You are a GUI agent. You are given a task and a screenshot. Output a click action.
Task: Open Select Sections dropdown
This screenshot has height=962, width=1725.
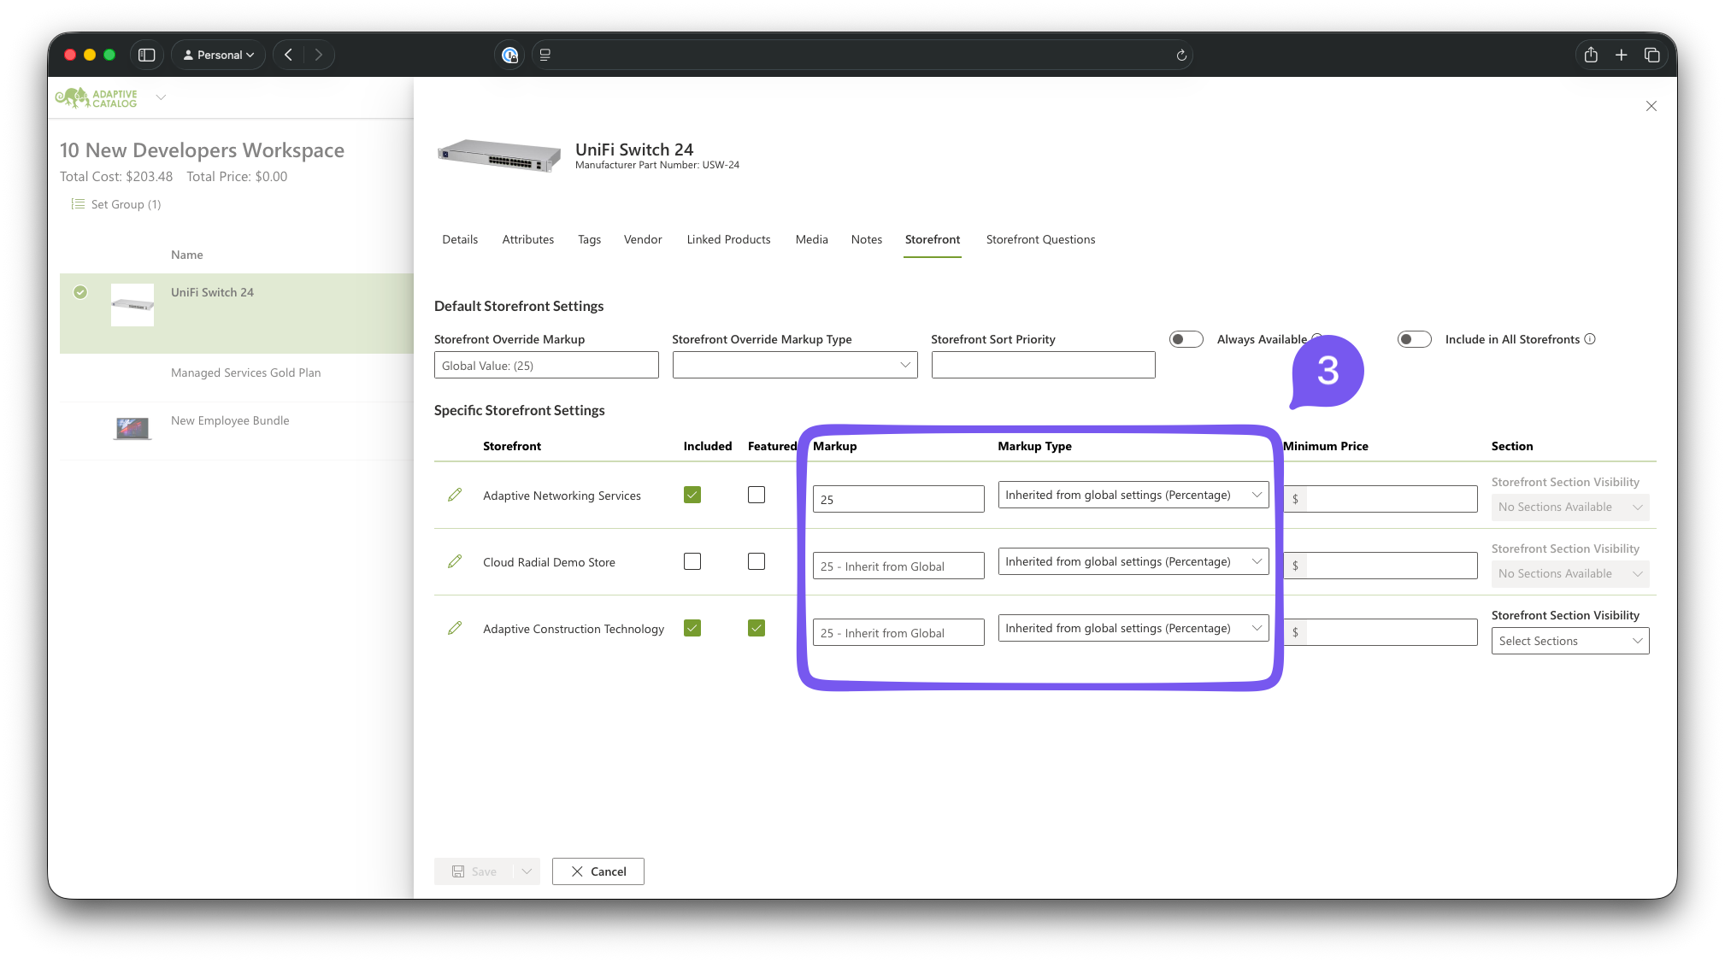1570,641
